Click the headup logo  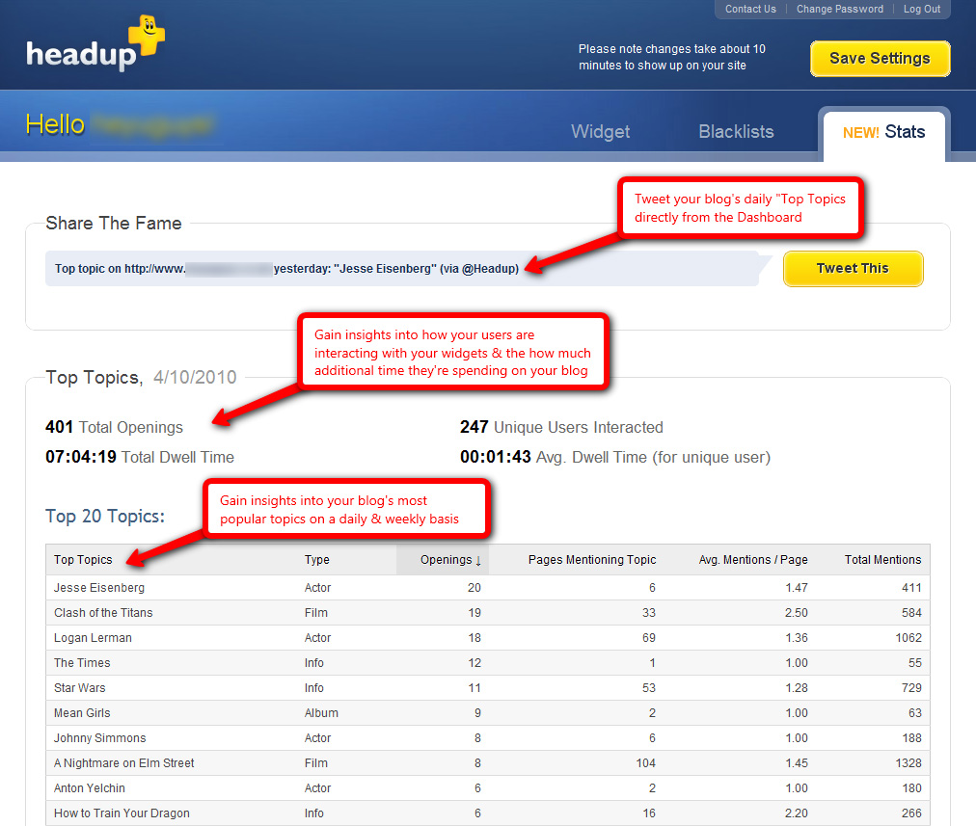tap(95, 43)
